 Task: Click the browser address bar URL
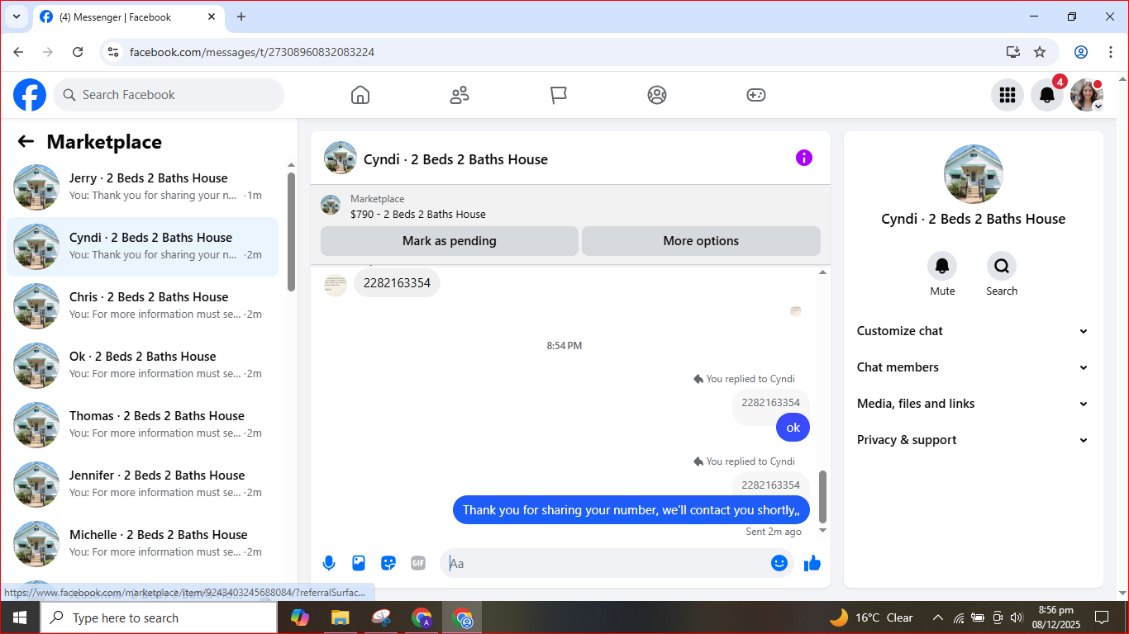(252, 52)
